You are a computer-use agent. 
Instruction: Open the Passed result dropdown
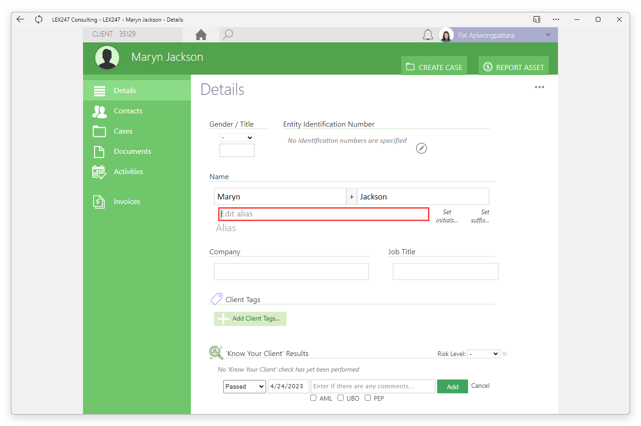pos(244,386)
